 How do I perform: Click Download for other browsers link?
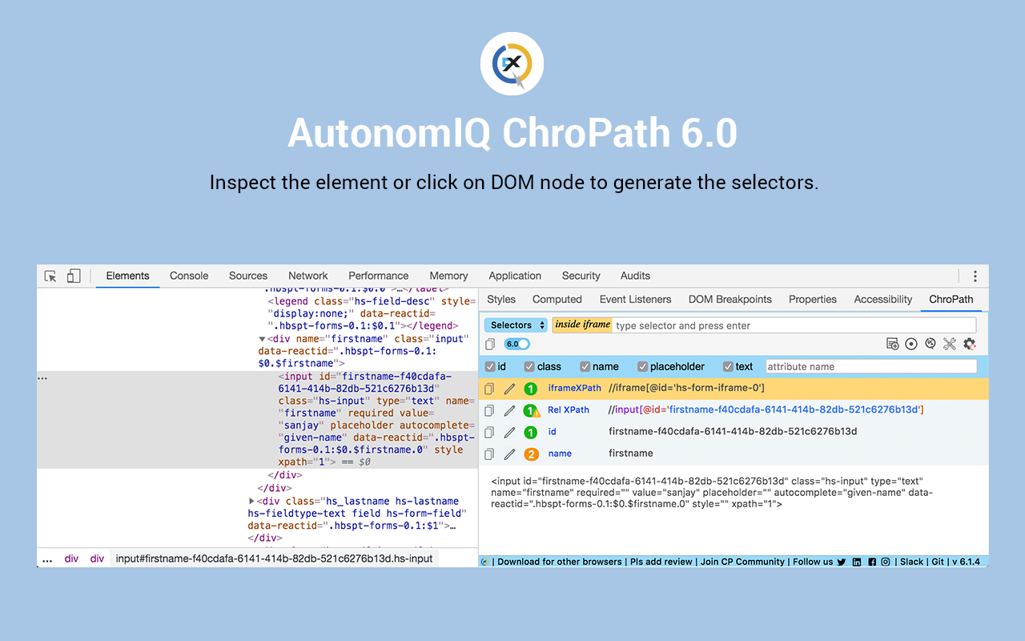pyautogui.click(x=560, y=562)
